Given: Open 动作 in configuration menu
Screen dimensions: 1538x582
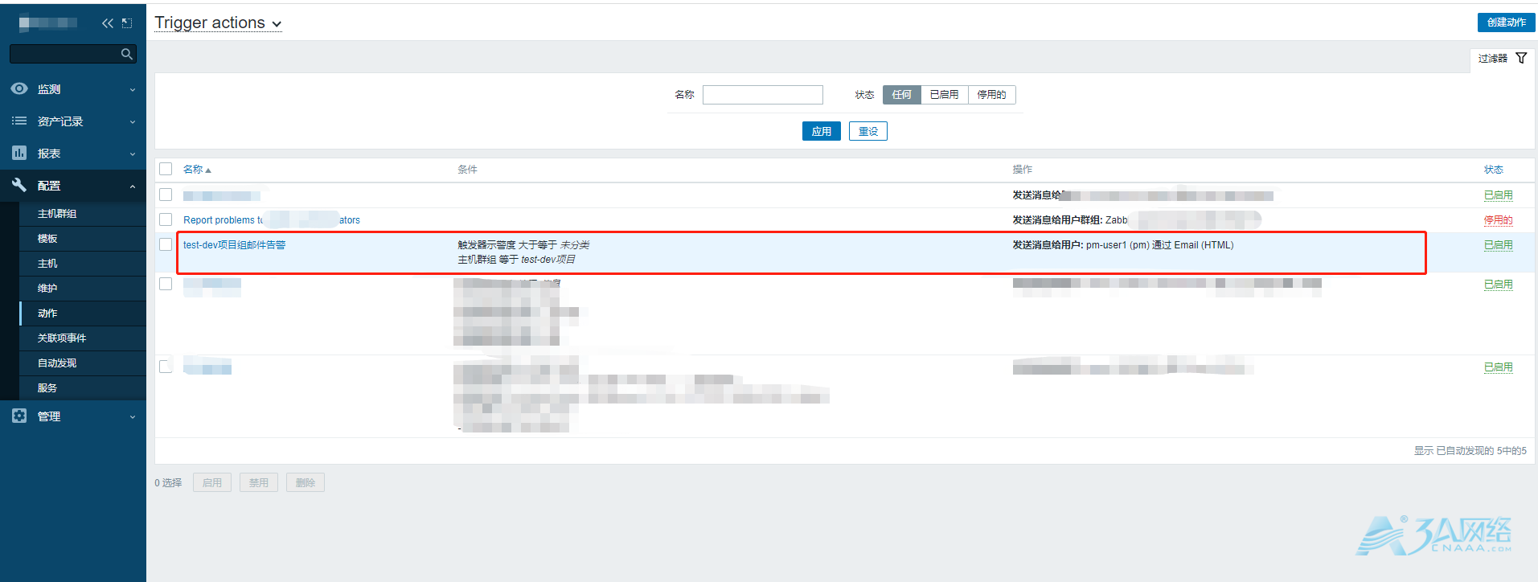Looking at the screenshot, I should click(x=47, y=314).
